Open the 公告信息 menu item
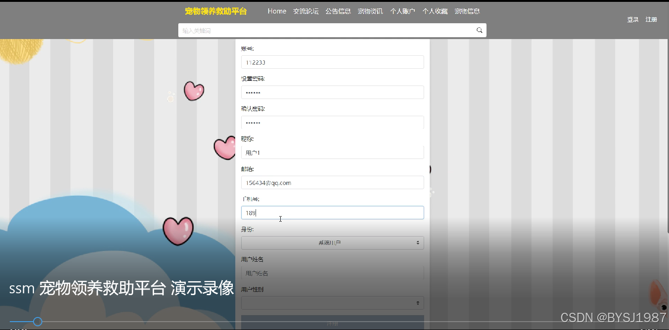This screenshot has width=669, height=330. (x=338, y=11)
